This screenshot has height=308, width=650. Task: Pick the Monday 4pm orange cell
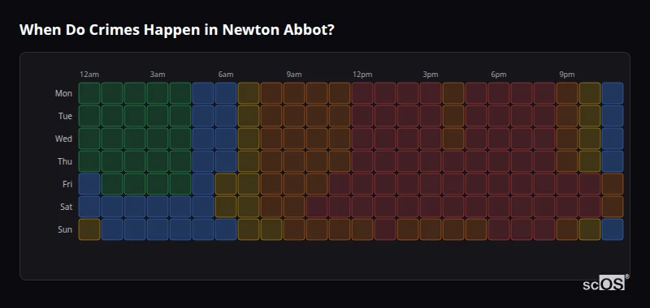(453, 93)
